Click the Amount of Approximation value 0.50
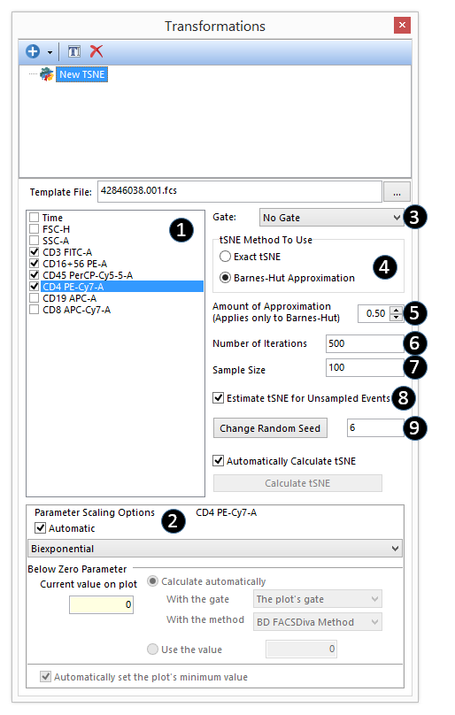The height and width of the screenshot is (715, 455). 375,313
